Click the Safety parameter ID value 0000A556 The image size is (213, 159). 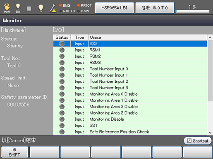click(18, 105)
